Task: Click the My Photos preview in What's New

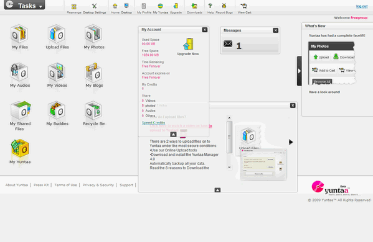Action: pos(332,63)
